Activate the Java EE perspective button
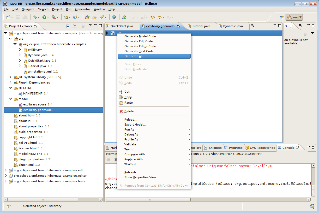 pyautogui.click(x=294, y=17)
